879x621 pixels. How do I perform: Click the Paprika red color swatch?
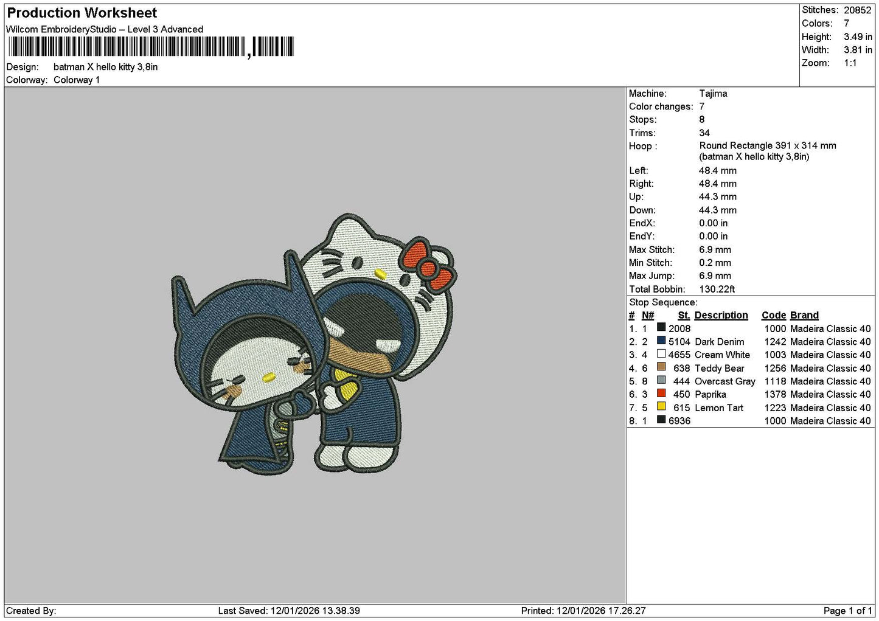(x=661, y=394)
